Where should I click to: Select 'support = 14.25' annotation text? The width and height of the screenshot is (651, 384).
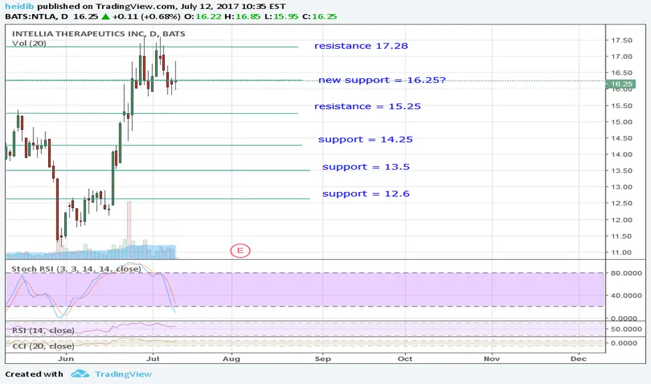click(x=365, y=140)
